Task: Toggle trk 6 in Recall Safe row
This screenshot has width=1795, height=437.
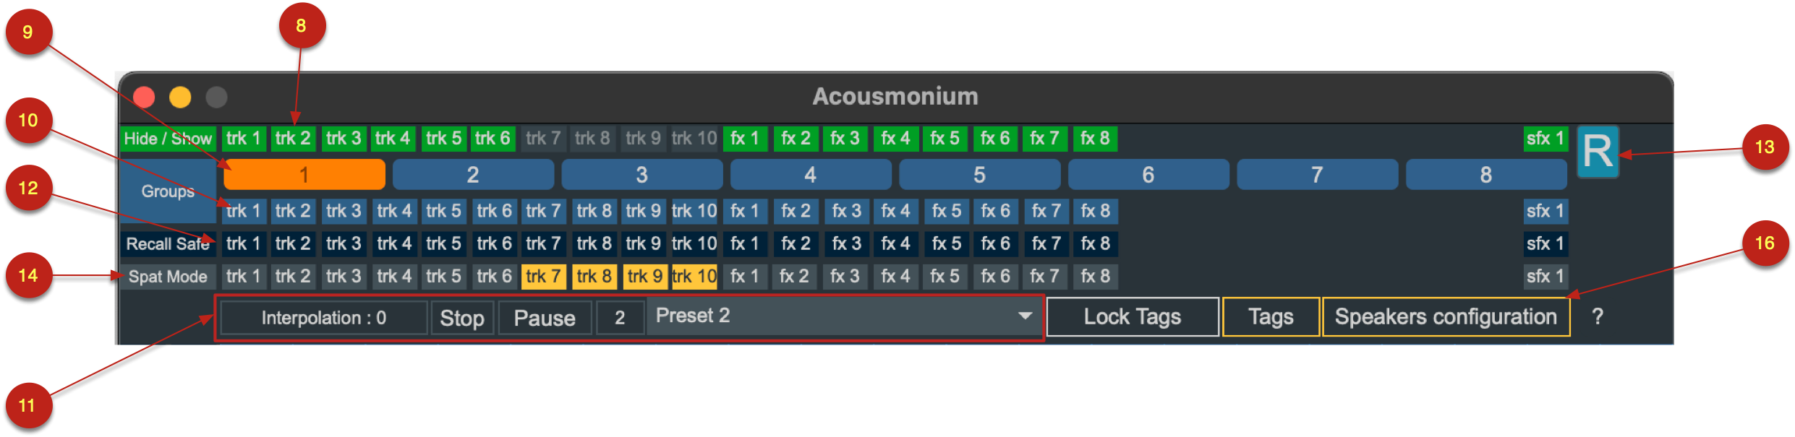Action: click(494, 244)
